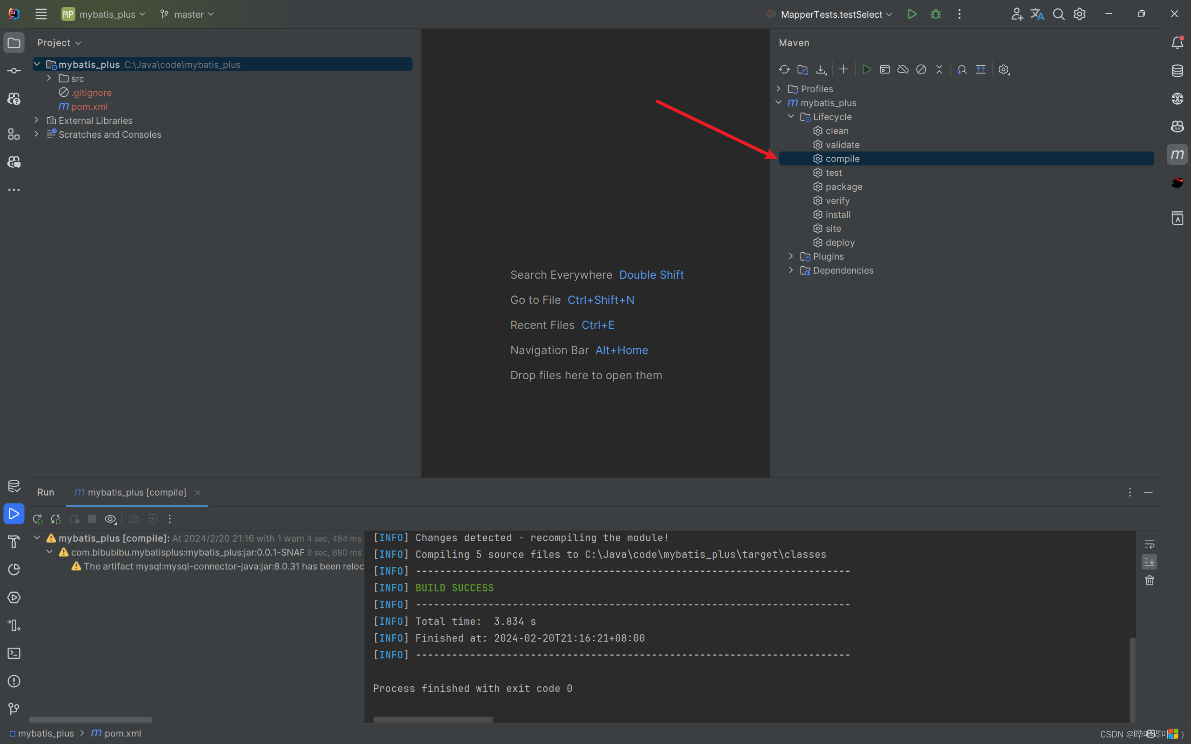Toggle Scroll to End in console
The height and width of the screenshot is (744, 1191).
point(1149,562)
